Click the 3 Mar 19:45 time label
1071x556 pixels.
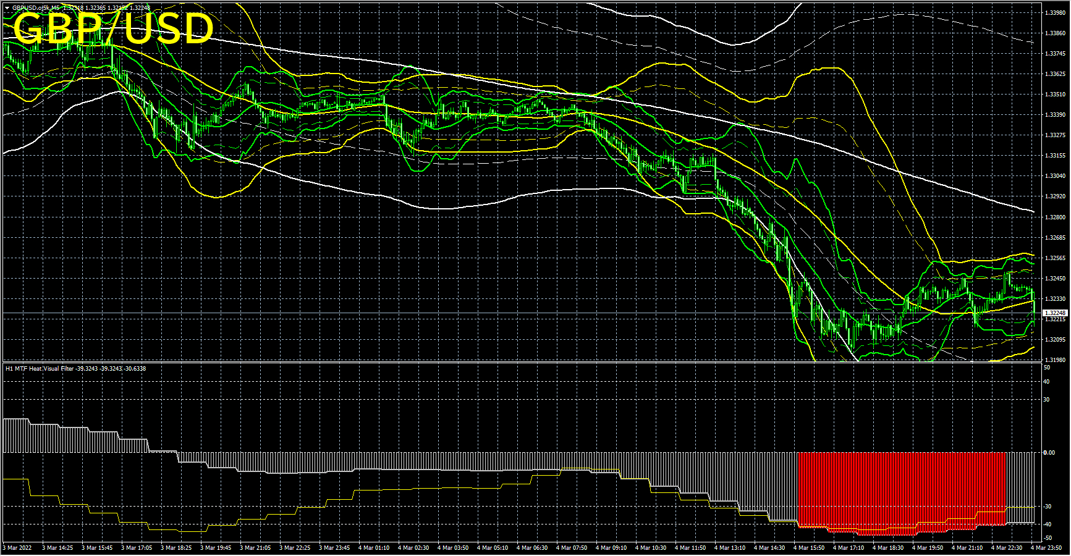[x=216, y=548]
